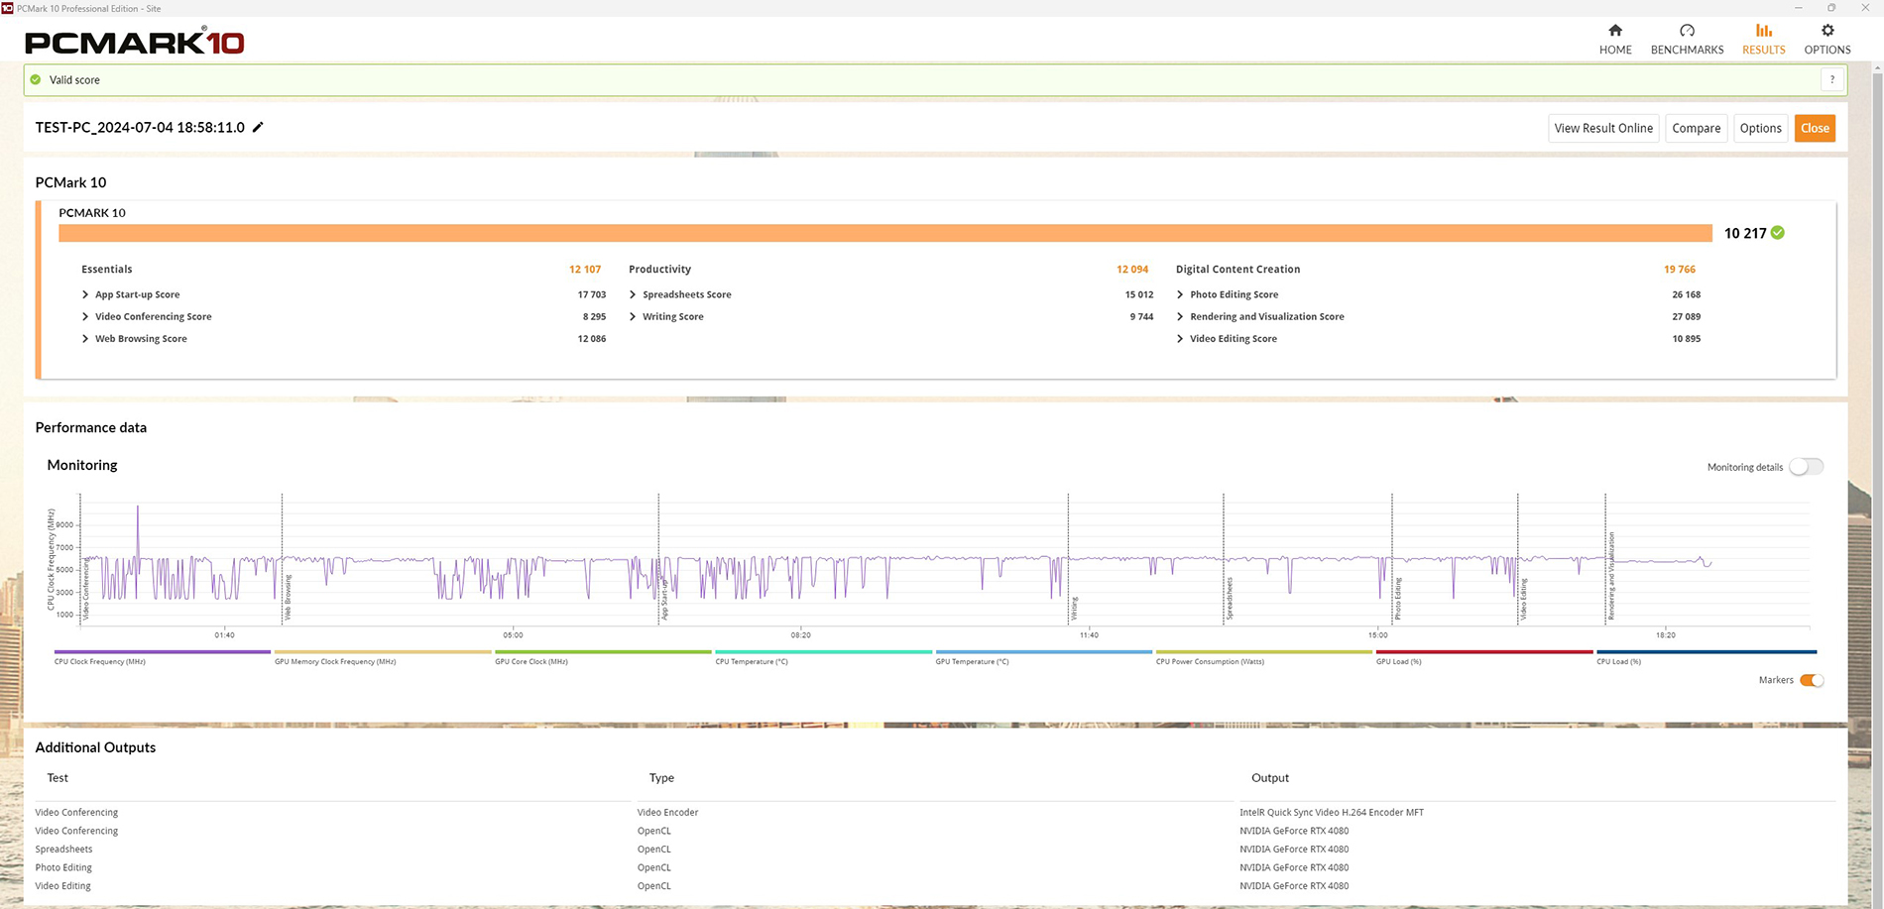Click the result name TEST-PC_2024-07-04 18:58:11.0
The height and width of the screenshot is (909, 1884).
click(x=140, y=127)
